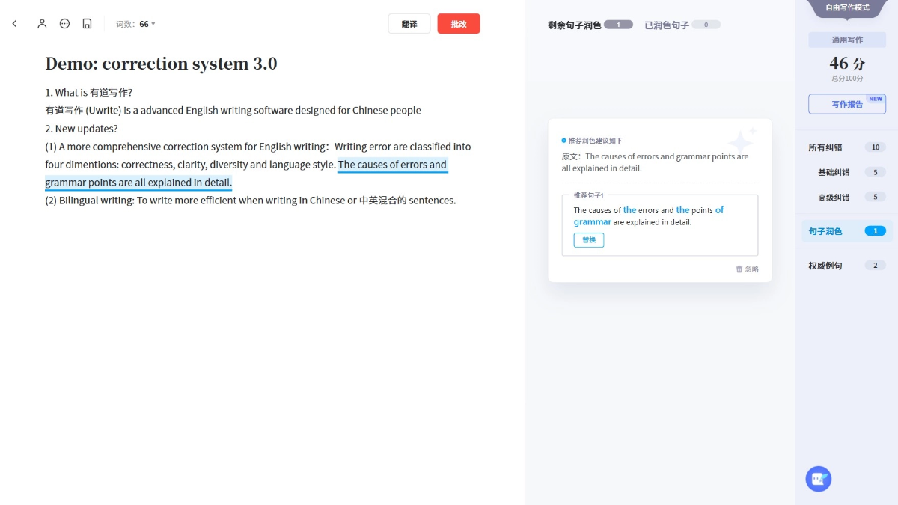898x505 pixels.
Task: Open the chat assistant floating icon
Action: (818, 479)
